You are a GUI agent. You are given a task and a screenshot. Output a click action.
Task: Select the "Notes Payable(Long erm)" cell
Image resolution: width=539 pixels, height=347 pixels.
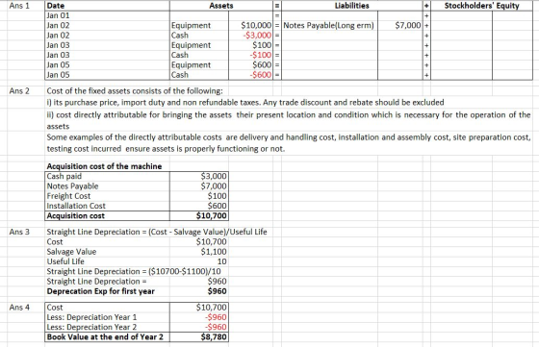[x=328, y=25]
